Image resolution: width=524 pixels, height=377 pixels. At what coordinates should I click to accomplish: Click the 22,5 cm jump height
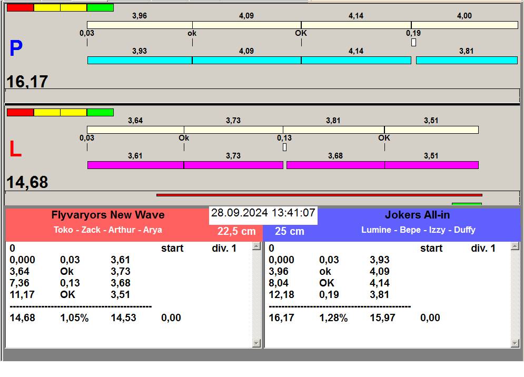pos(236,231)
